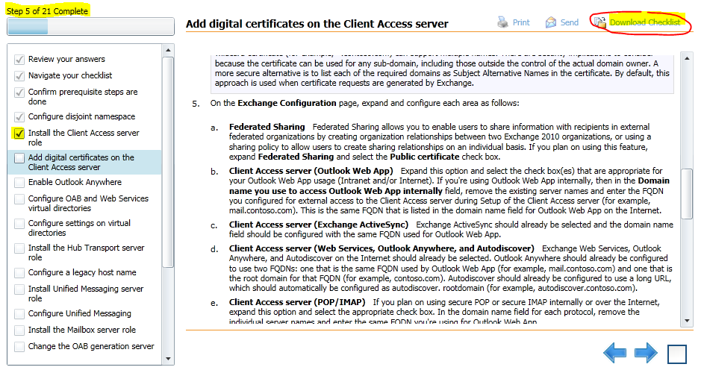
Task: Click the bold Public certificate text
Action: click(424, 157)
